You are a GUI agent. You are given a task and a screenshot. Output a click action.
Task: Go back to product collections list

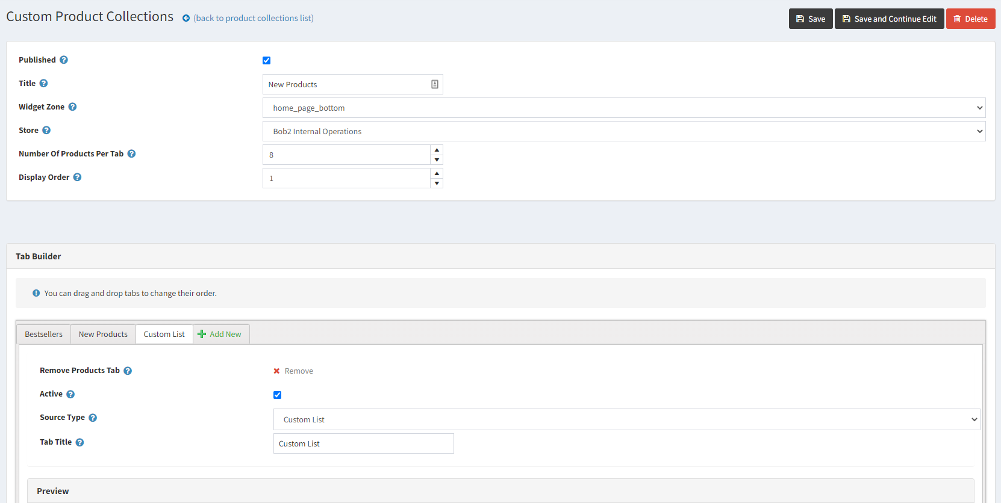[253, 19]
